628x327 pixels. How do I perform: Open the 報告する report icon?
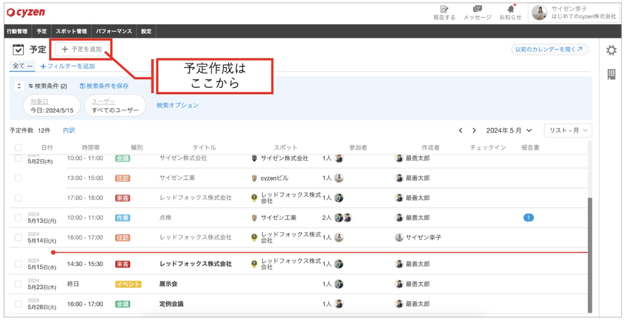pos(444,13)
